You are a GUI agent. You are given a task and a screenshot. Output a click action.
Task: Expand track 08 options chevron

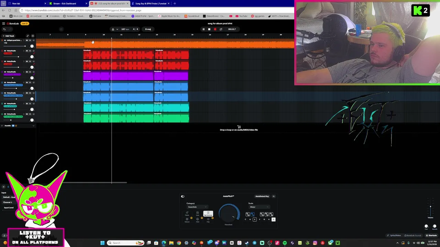tap(34, 114)
